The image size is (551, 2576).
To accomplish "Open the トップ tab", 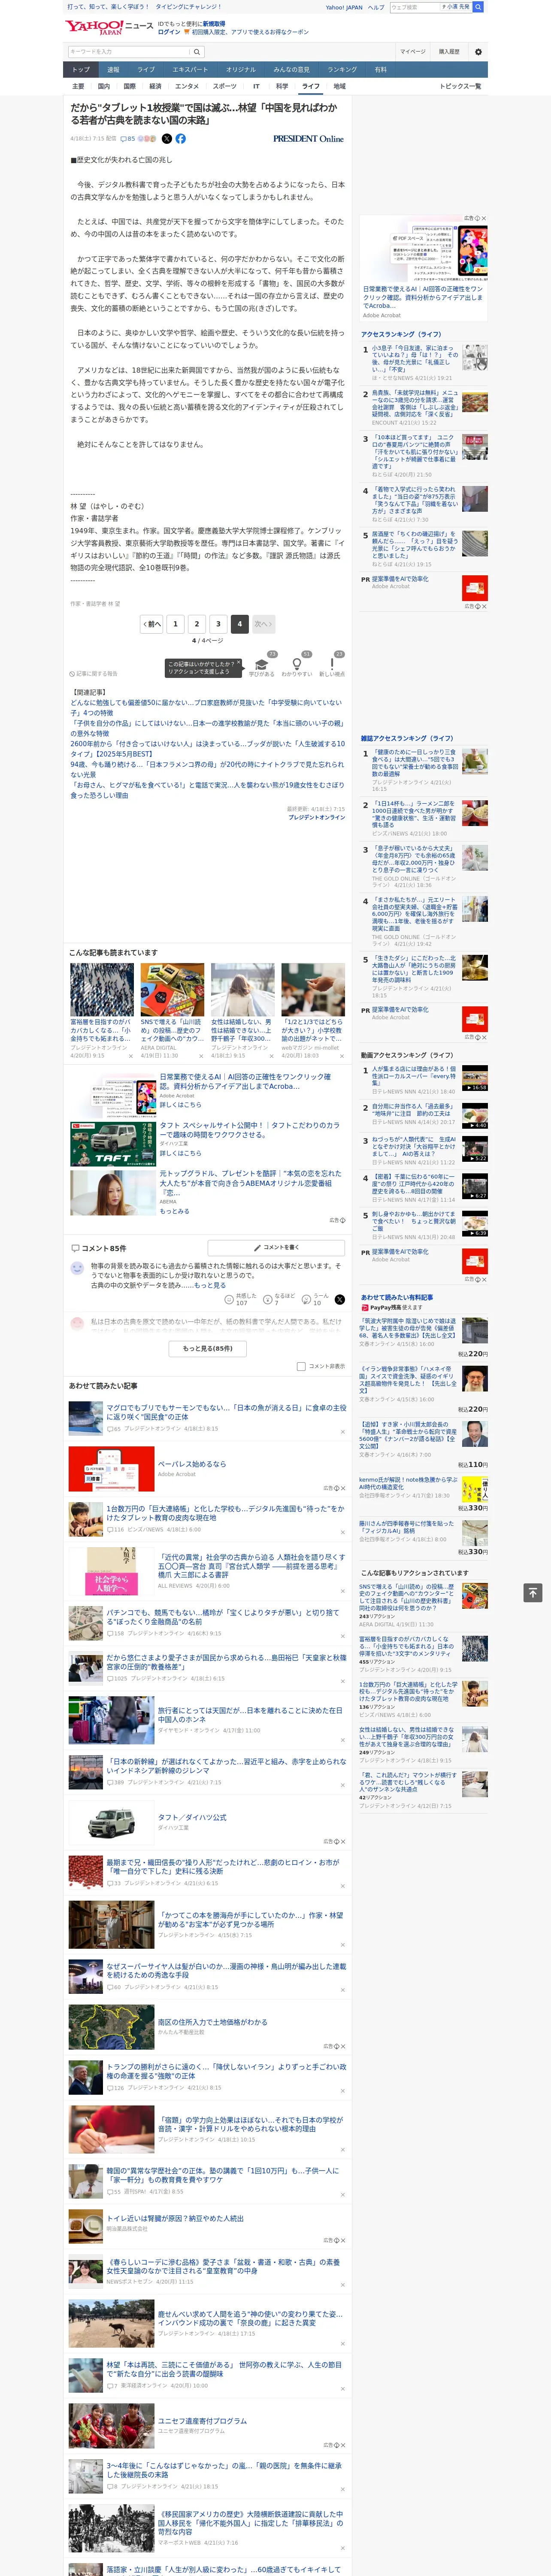I will 81,70.
